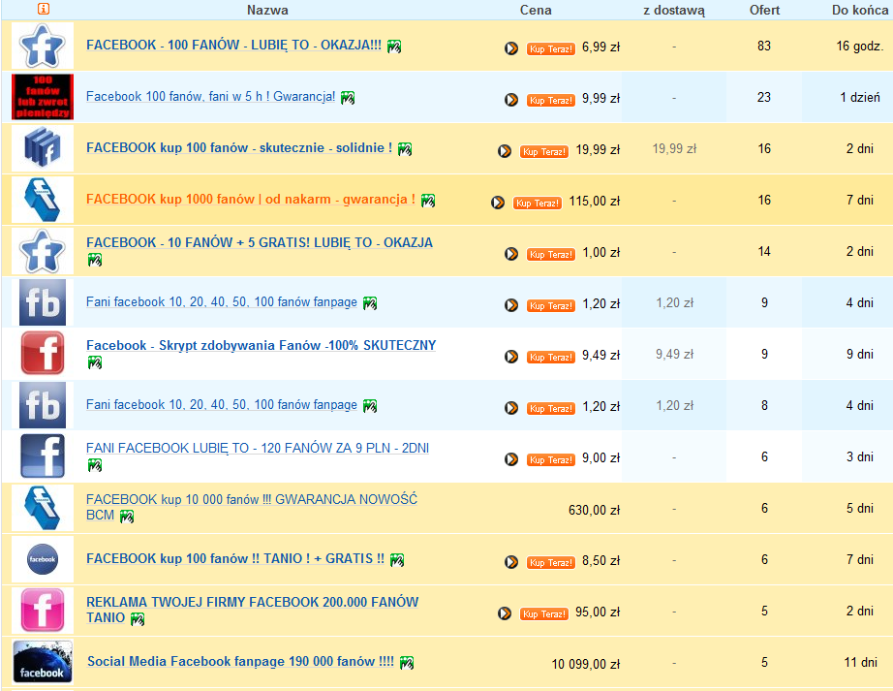Click the green icon after '190 000 fanów !!!!' title

[x=407, y=663]
